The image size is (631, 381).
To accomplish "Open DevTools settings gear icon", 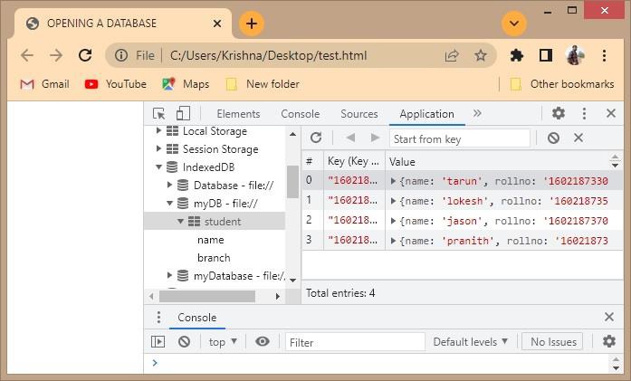I will click(x=559, y=113).
